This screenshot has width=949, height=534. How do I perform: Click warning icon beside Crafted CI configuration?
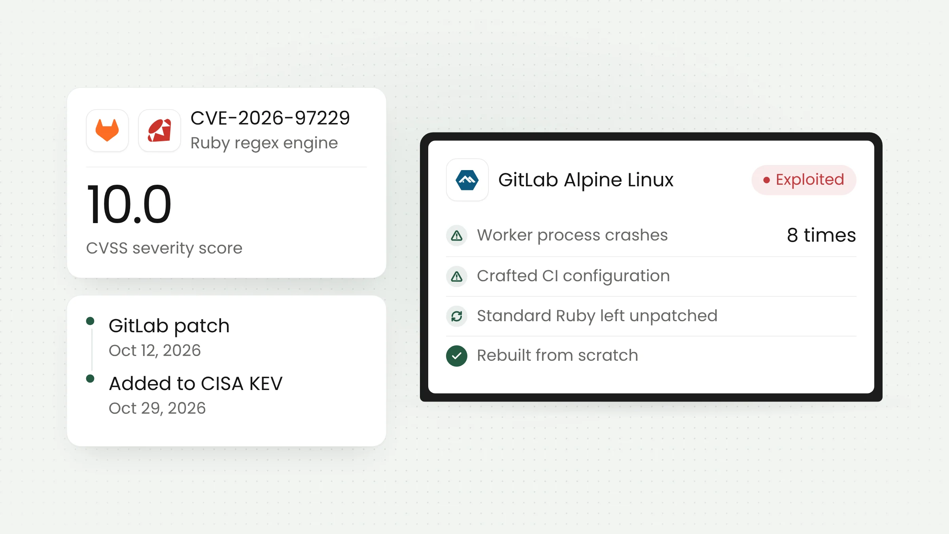pos(457,276)
